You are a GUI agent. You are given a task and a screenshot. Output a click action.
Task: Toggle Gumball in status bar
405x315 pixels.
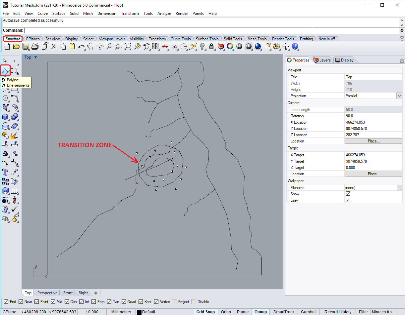pos(309,312)
